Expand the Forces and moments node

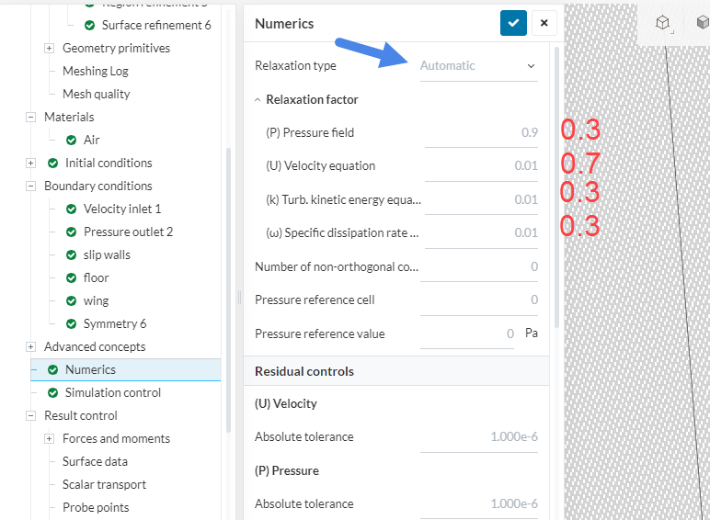50,438
